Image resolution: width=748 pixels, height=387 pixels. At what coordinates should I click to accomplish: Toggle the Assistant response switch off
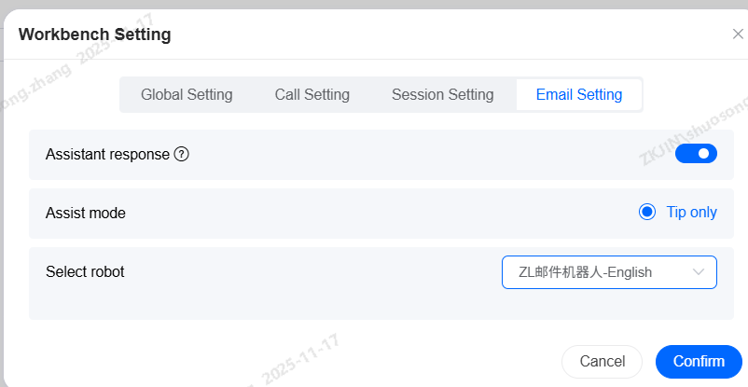(696, 154)
